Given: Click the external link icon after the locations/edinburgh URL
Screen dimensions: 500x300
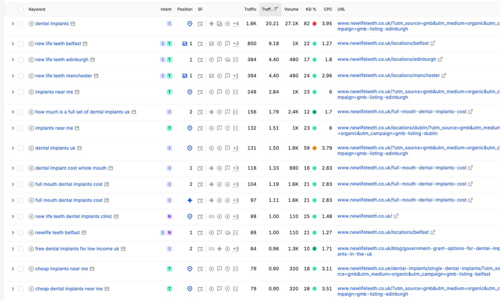Looking at the screenshot, I should [440, 60].
